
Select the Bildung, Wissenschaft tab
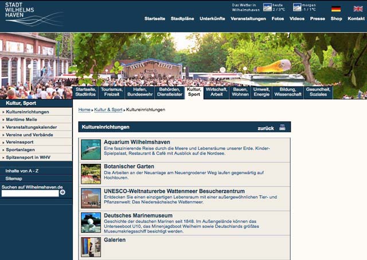coord(288,92)
